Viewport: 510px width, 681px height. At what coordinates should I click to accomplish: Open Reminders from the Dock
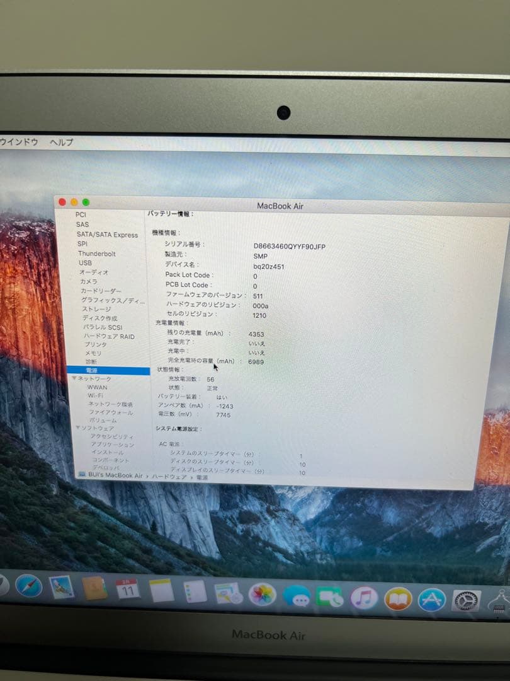[194, 593]
